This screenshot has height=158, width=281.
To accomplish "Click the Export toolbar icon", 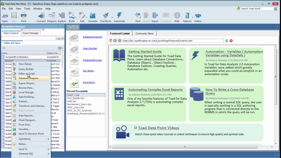I will (155, 17).
